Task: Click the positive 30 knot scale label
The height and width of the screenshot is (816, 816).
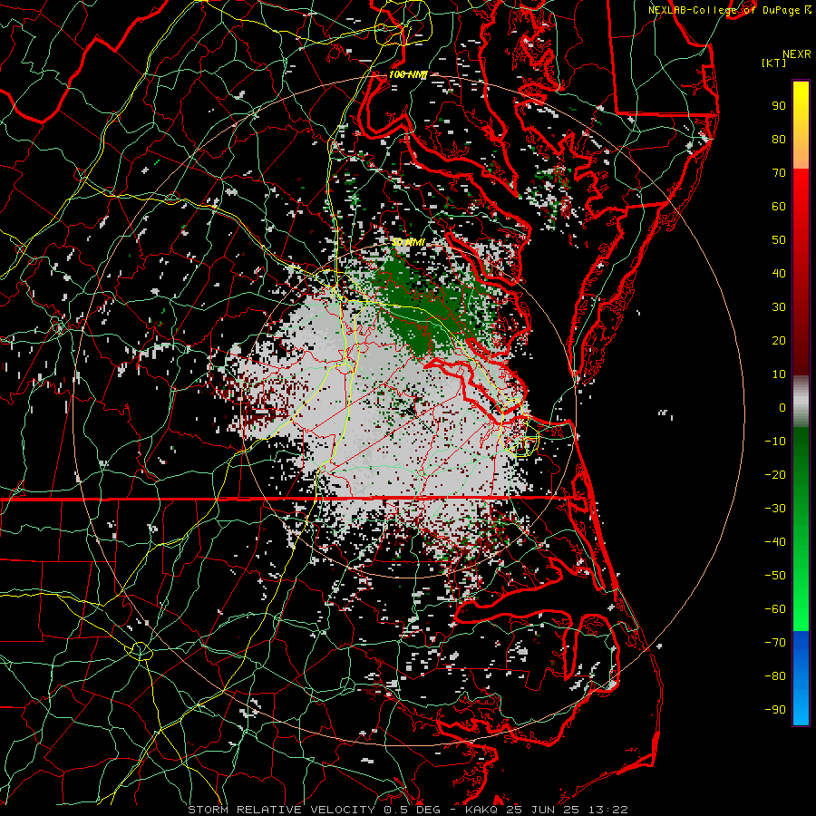Action: pyautogui.click(x=779, y=307)
